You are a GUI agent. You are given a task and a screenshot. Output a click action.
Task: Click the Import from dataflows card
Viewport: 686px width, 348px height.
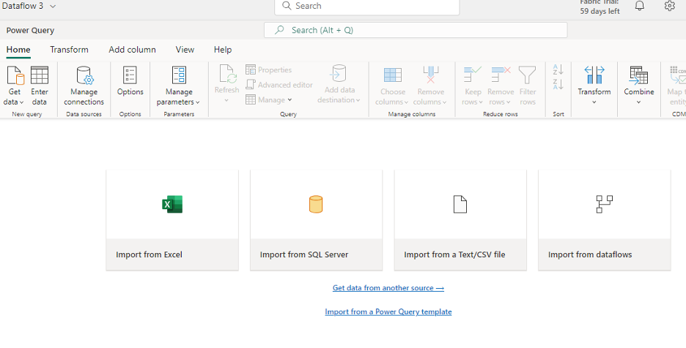[604, 220]
